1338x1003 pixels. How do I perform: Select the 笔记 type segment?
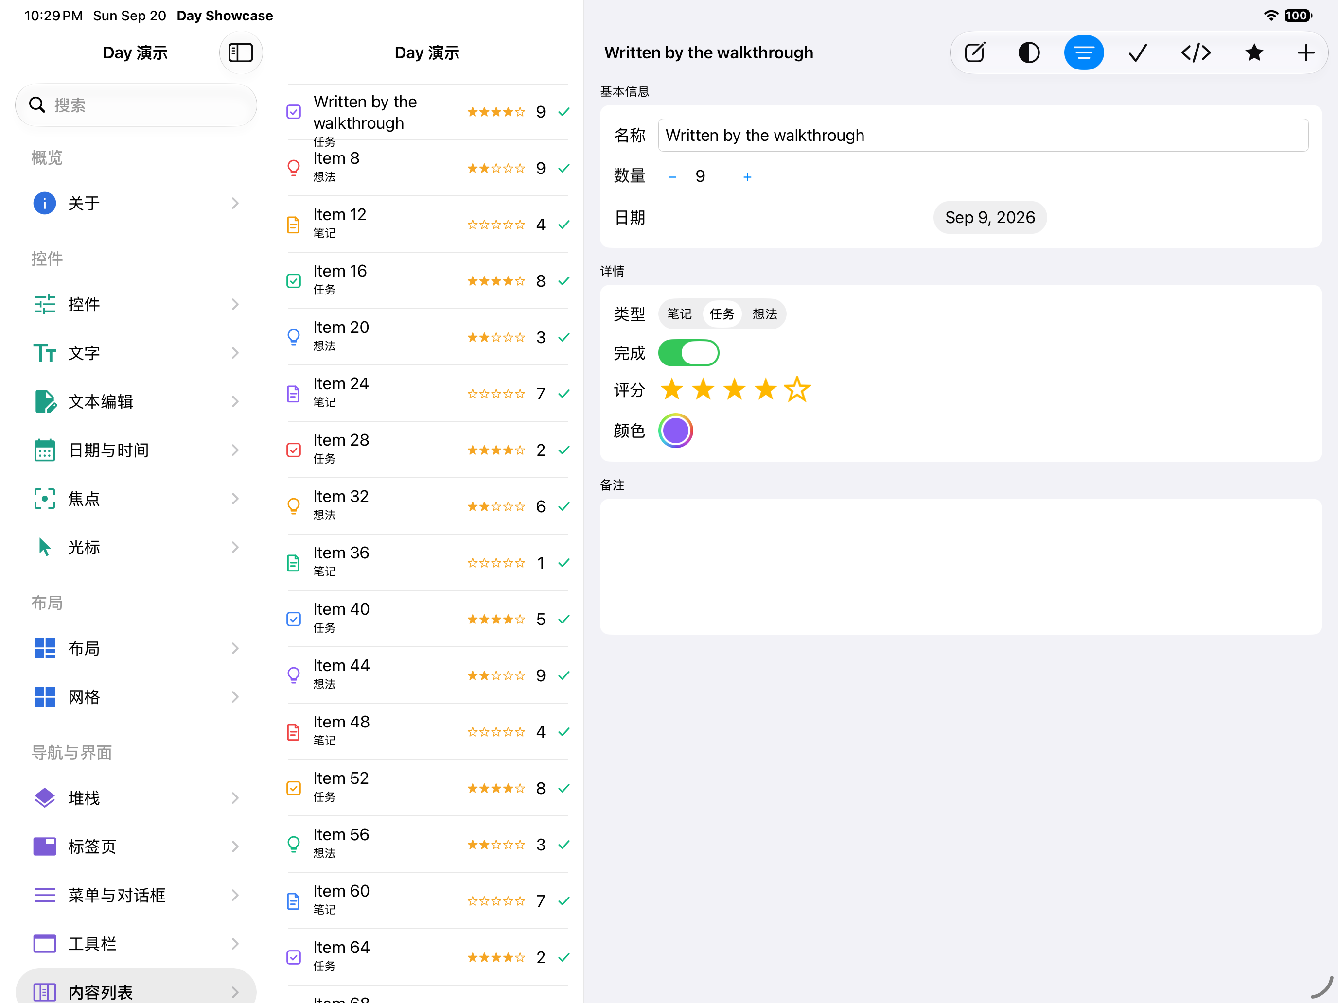[x=679, y=314]
